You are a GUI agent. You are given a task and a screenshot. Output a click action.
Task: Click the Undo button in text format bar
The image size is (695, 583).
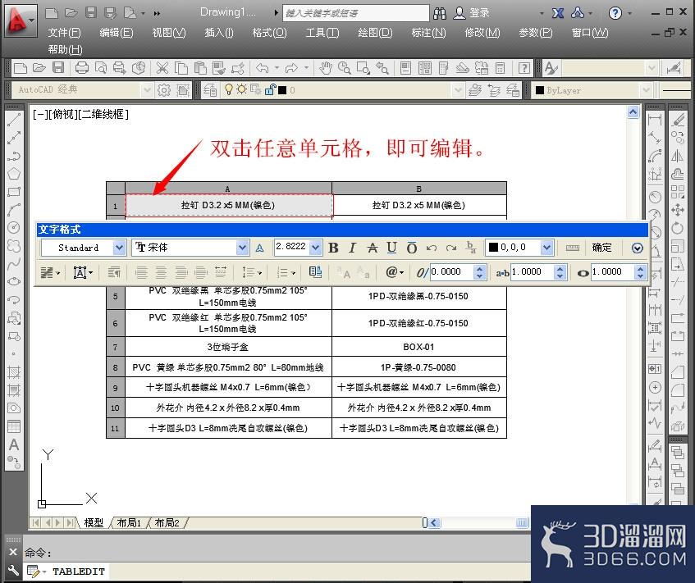pos(432,248)
